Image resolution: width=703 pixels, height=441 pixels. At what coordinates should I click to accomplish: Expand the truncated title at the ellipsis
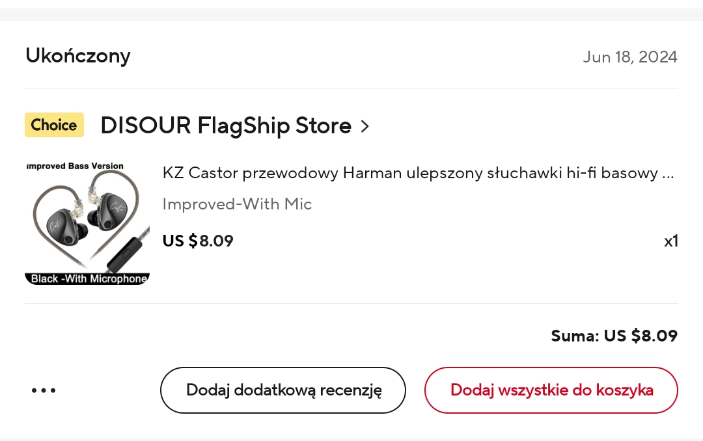667,174
